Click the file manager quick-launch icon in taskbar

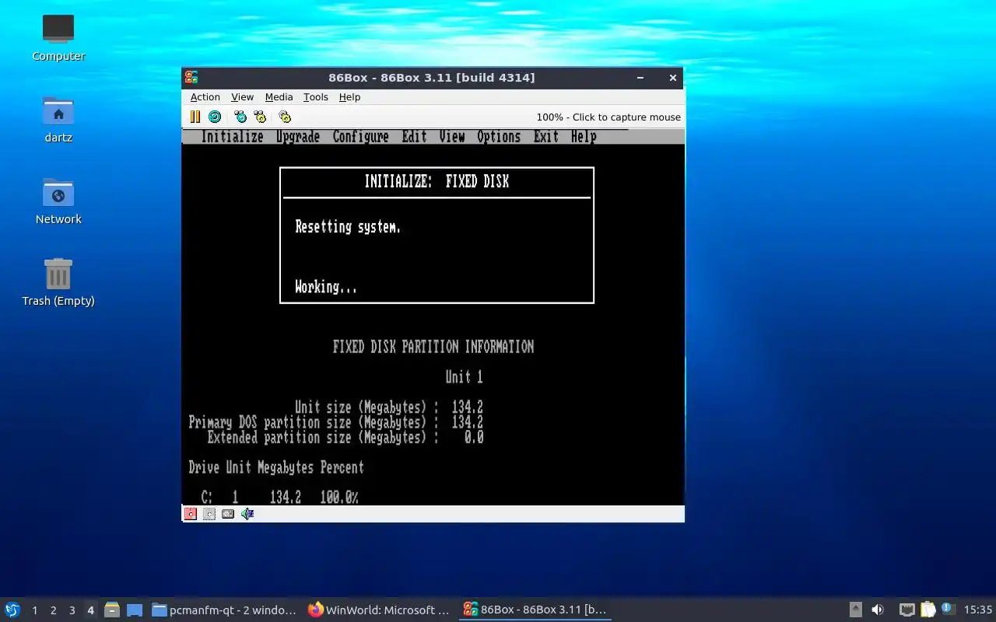coord(111,610)
